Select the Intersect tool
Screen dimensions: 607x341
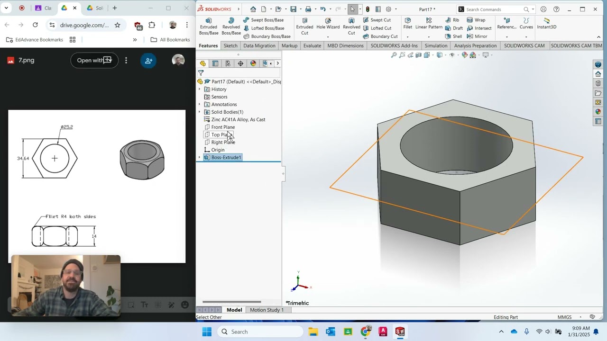pos(479,28)
